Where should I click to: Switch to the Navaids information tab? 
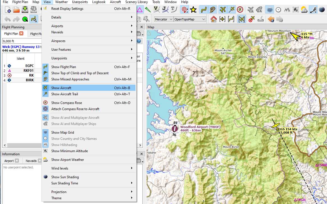(x=31, y=161)
